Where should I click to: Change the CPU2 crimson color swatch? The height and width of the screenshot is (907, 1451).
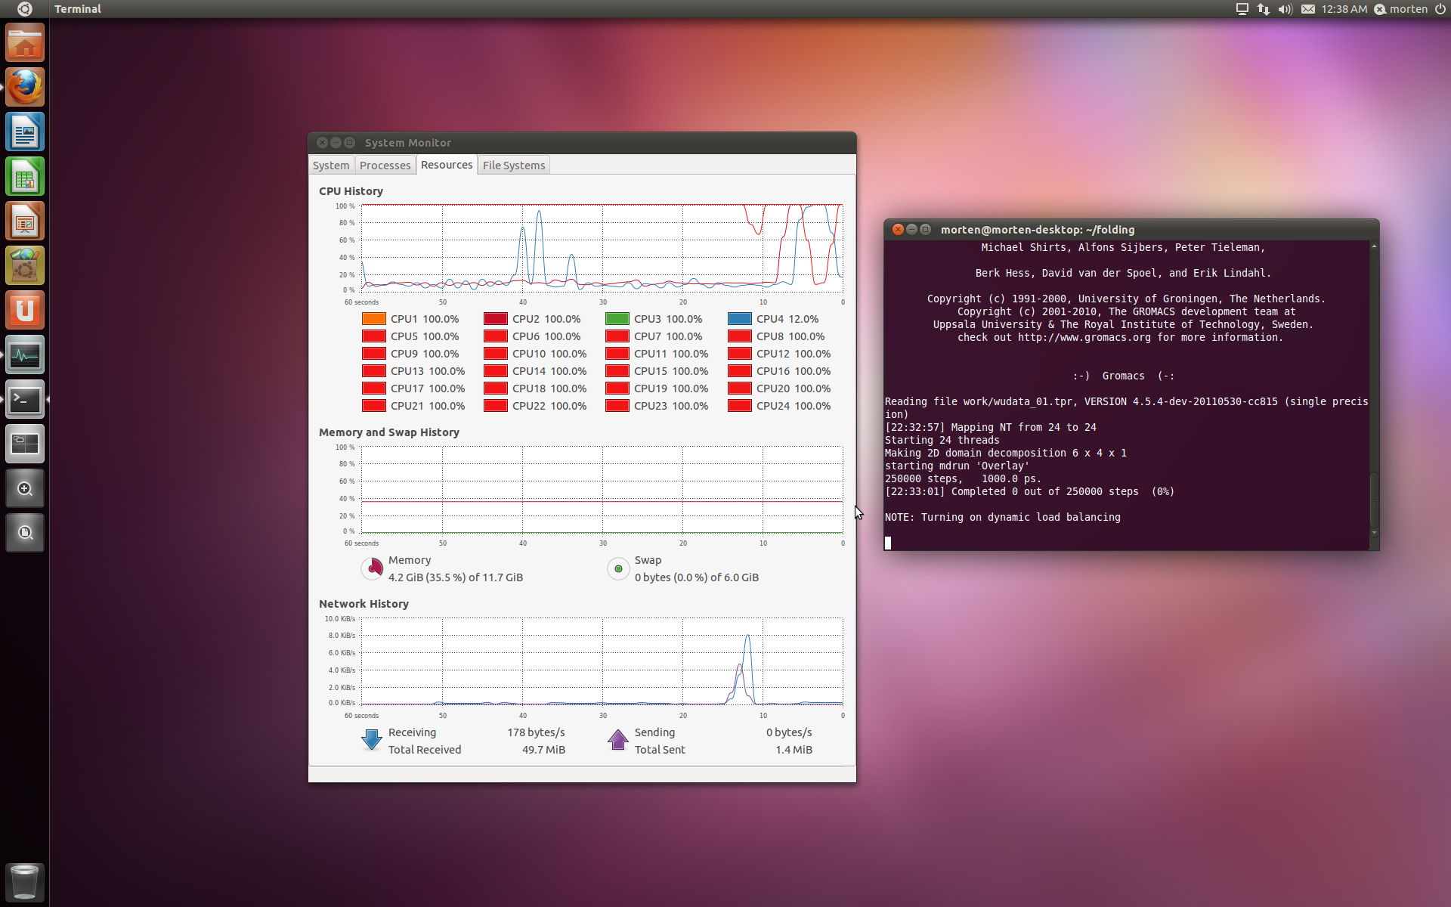[496, 319]
